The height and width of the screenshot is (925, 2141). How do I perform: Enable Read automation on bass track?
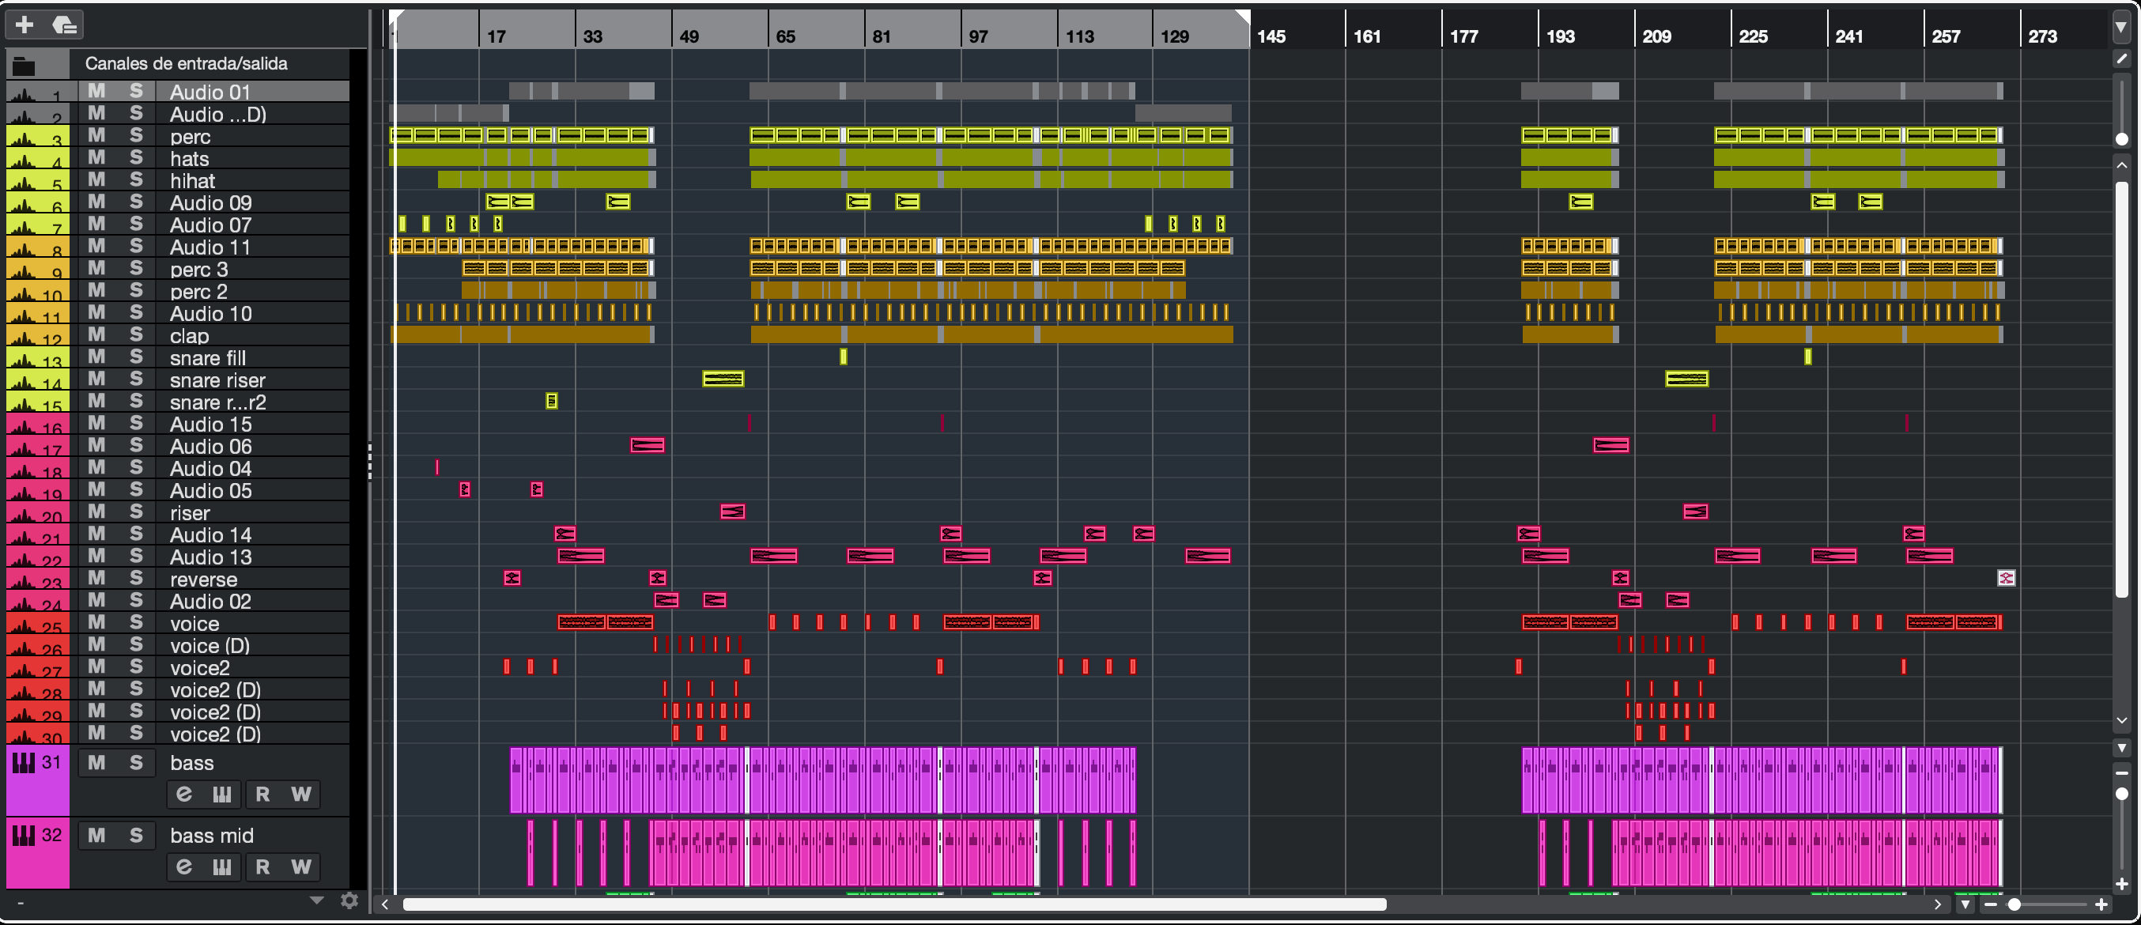[x=262, y=795]
